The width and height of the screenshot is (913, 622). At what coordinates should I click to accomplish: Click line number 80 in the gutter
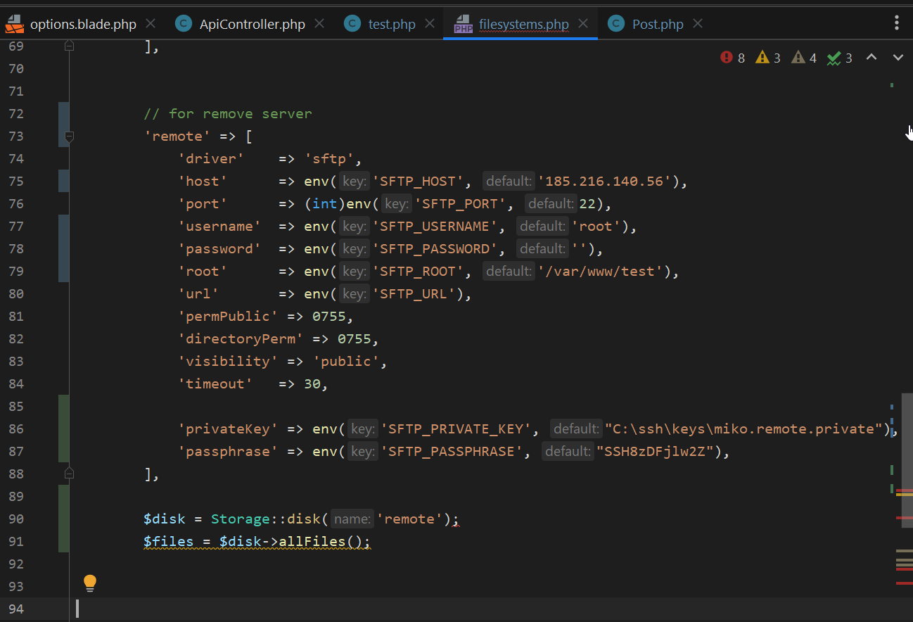16,293
